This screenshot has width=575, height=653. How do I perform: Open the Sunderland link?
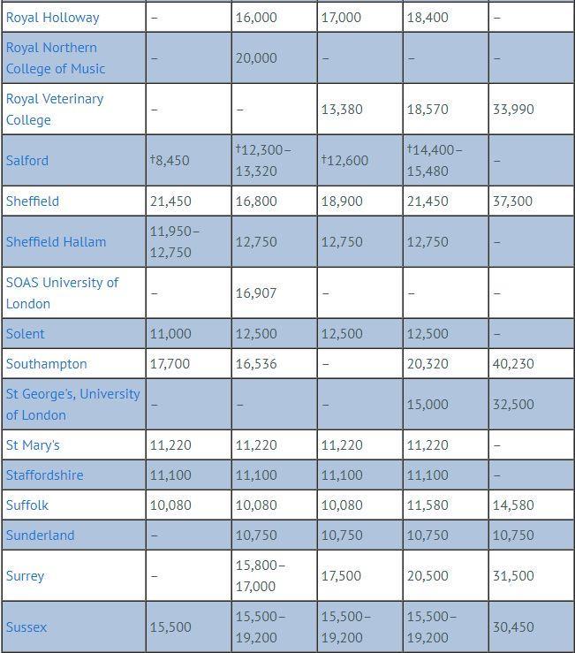(40, 535)
